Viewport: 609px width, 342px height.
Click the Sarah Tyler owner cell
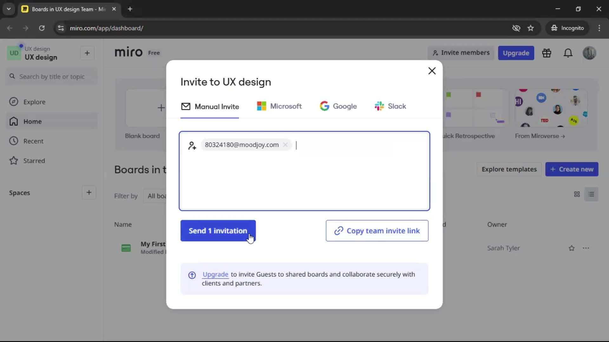pyautogui.click(x=503, y=248)
